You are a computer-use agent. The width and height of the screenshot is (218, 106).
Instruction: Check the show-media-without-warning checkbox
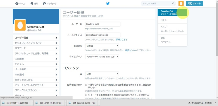(x=86, y=85)
